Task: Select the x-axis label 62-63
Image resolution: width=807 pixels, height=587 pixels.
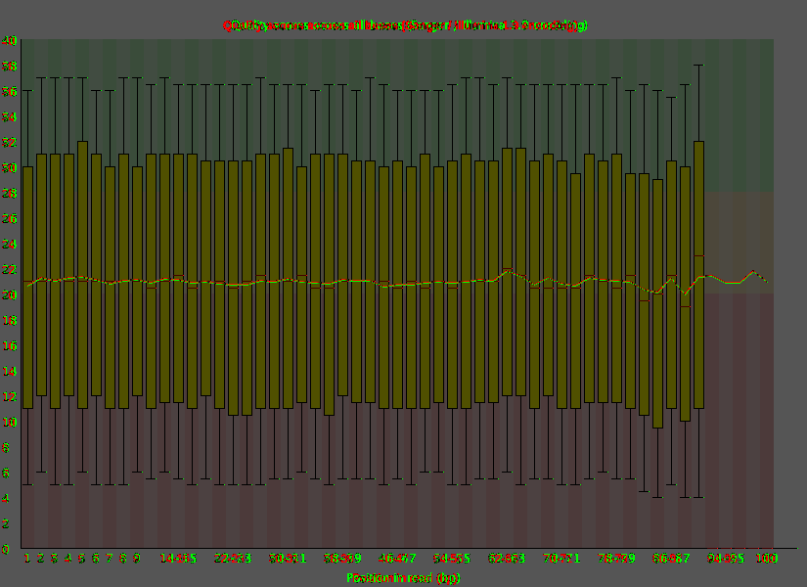Action: tap(507, 559)
